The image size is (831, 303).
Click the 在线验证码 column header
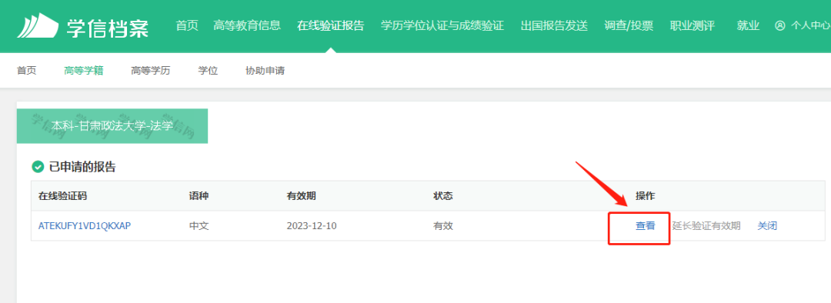[62, 196]
